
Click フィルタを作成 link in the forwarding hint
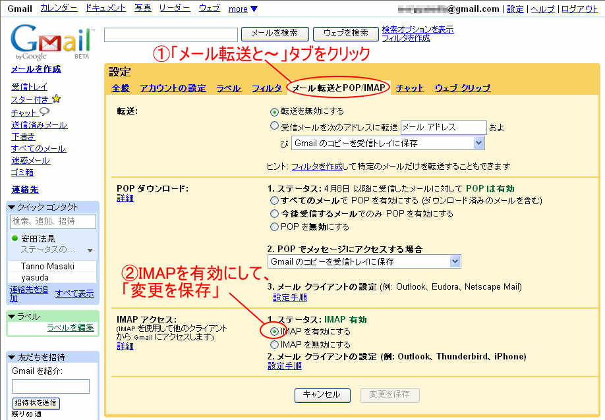[317, 167]
